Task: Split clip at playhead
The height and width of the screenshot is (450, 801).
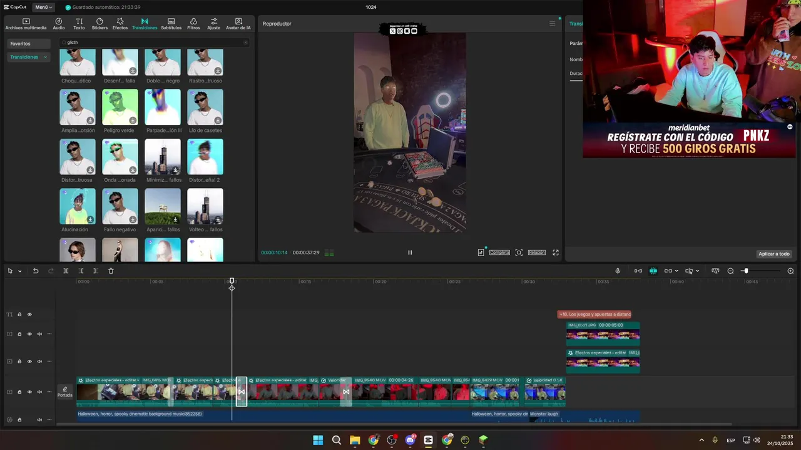Action: (x=66, y=271)
